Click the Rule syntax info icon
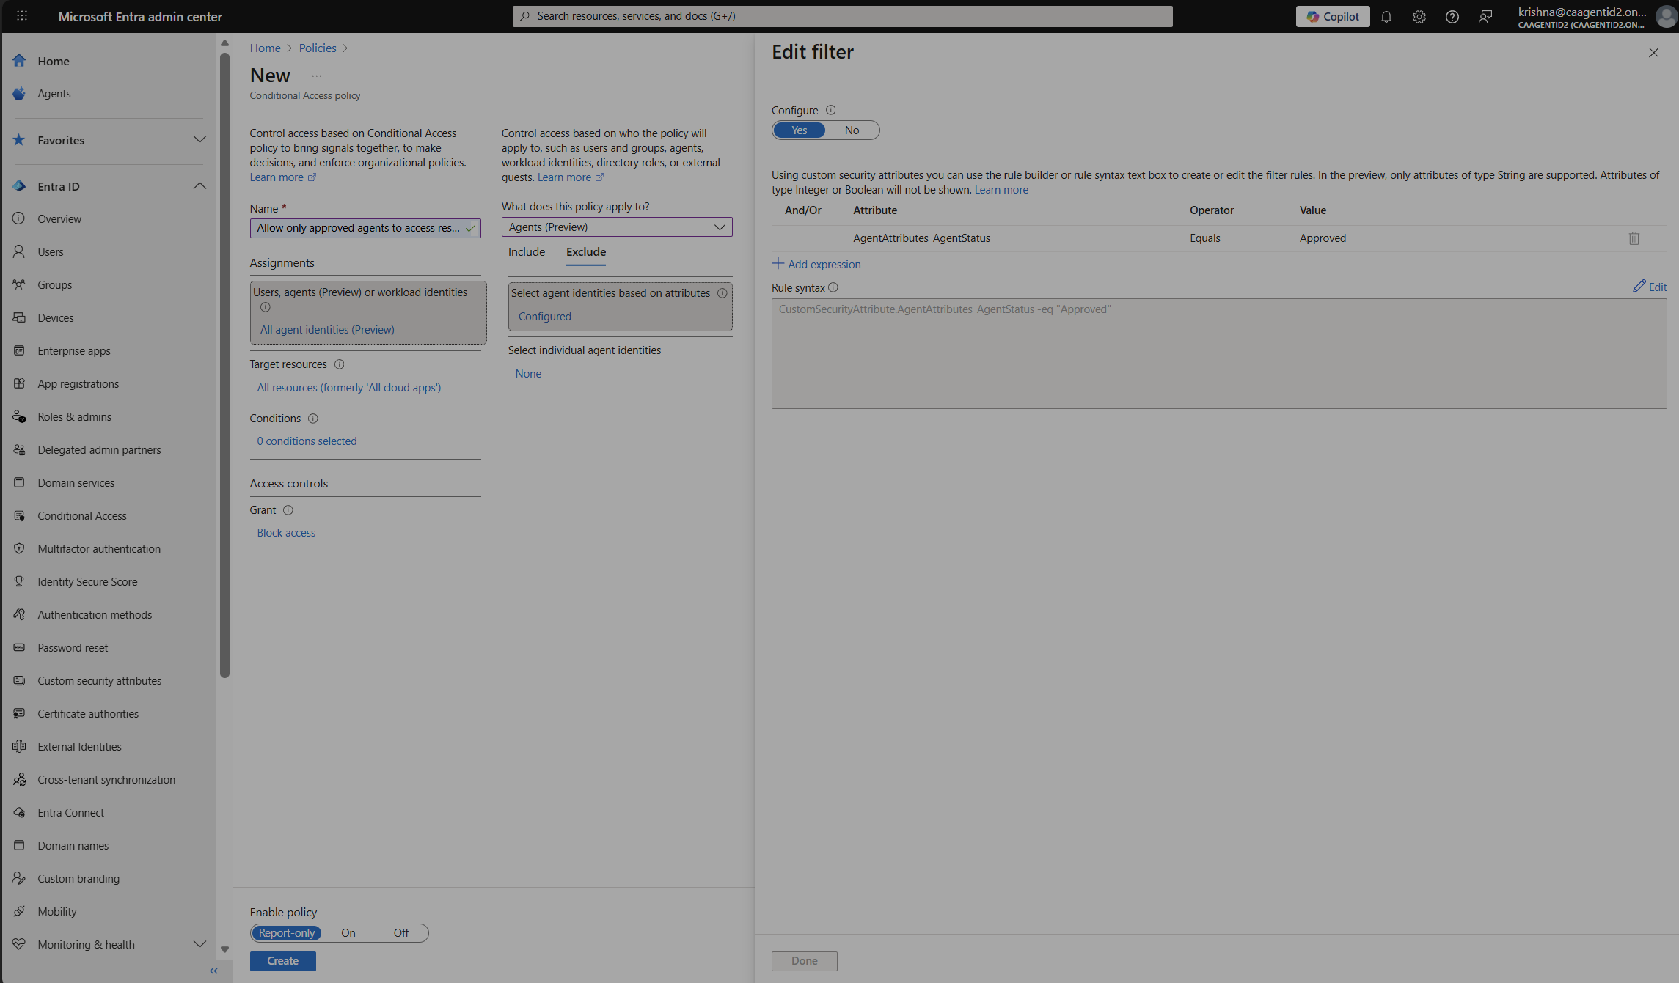The width and height of the screenshot is (1679, 983). pos(833,287)
